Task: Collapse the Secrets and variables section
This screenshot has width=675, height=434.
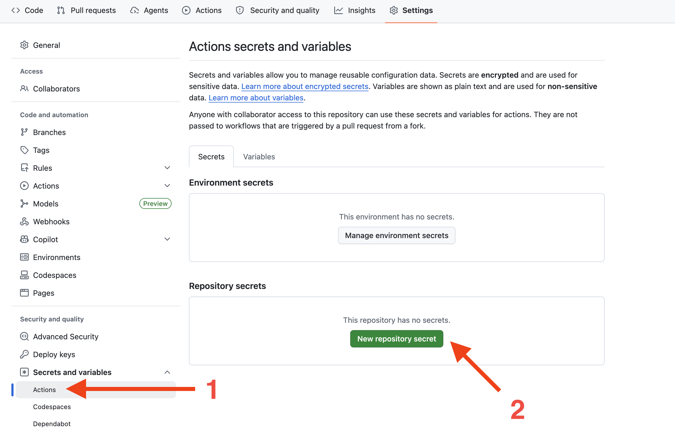Action: pyautogui.click(x=168, y=372)
